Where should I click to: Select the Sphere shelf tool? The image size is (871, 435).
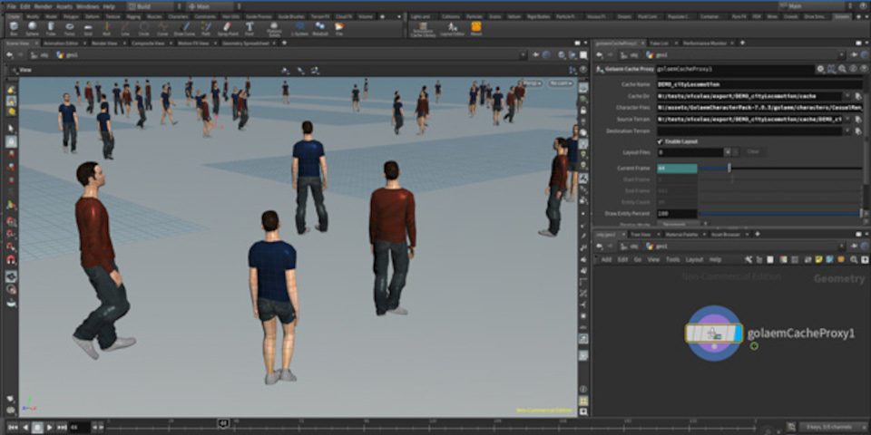point(33,28)
